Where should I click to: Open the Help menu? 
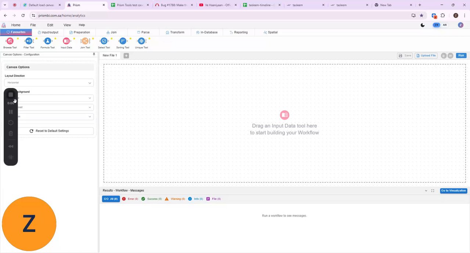coord(82,25)
